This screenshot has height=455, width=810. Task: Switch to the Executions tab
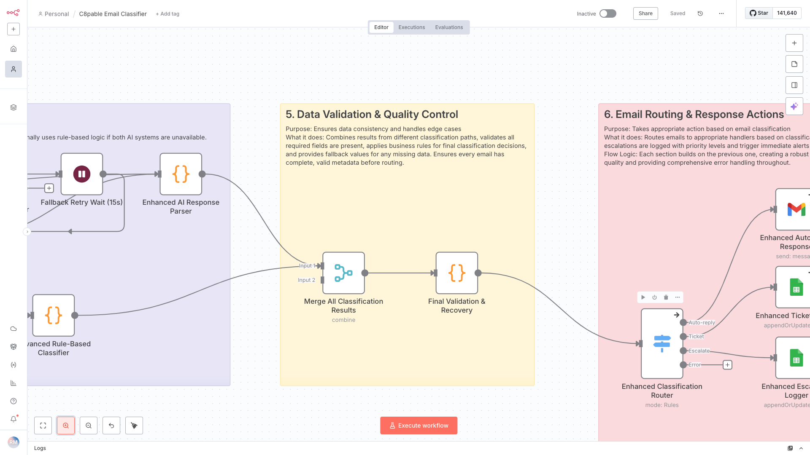[412, 27]
